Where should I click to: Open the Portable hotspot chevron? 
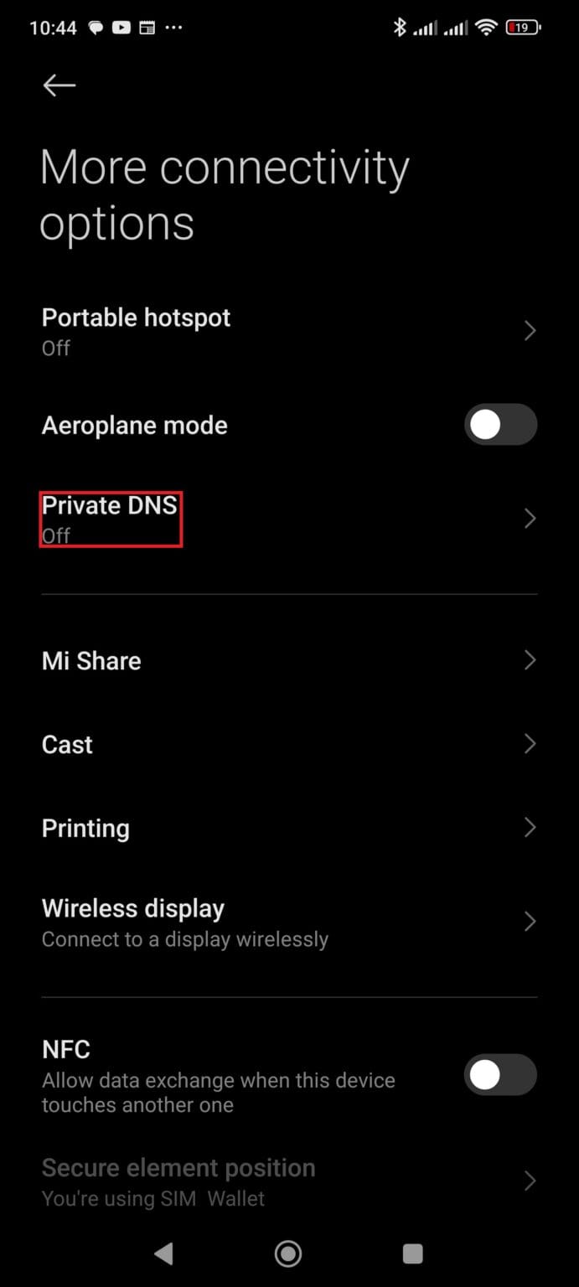tap(530, 331)
